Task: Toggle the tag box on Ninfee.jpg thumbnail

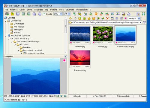Action: [x=94, y=42]
